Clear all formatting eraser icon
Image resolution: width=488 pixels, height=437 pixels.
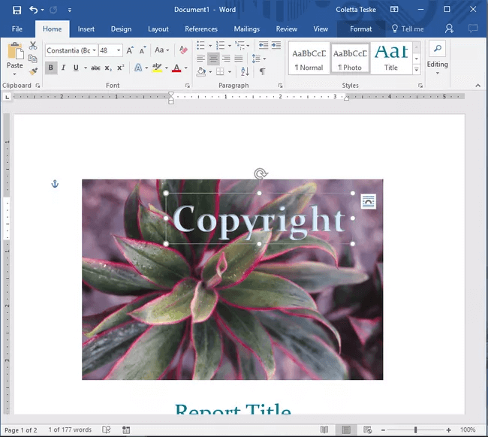(x=183, y=50)
